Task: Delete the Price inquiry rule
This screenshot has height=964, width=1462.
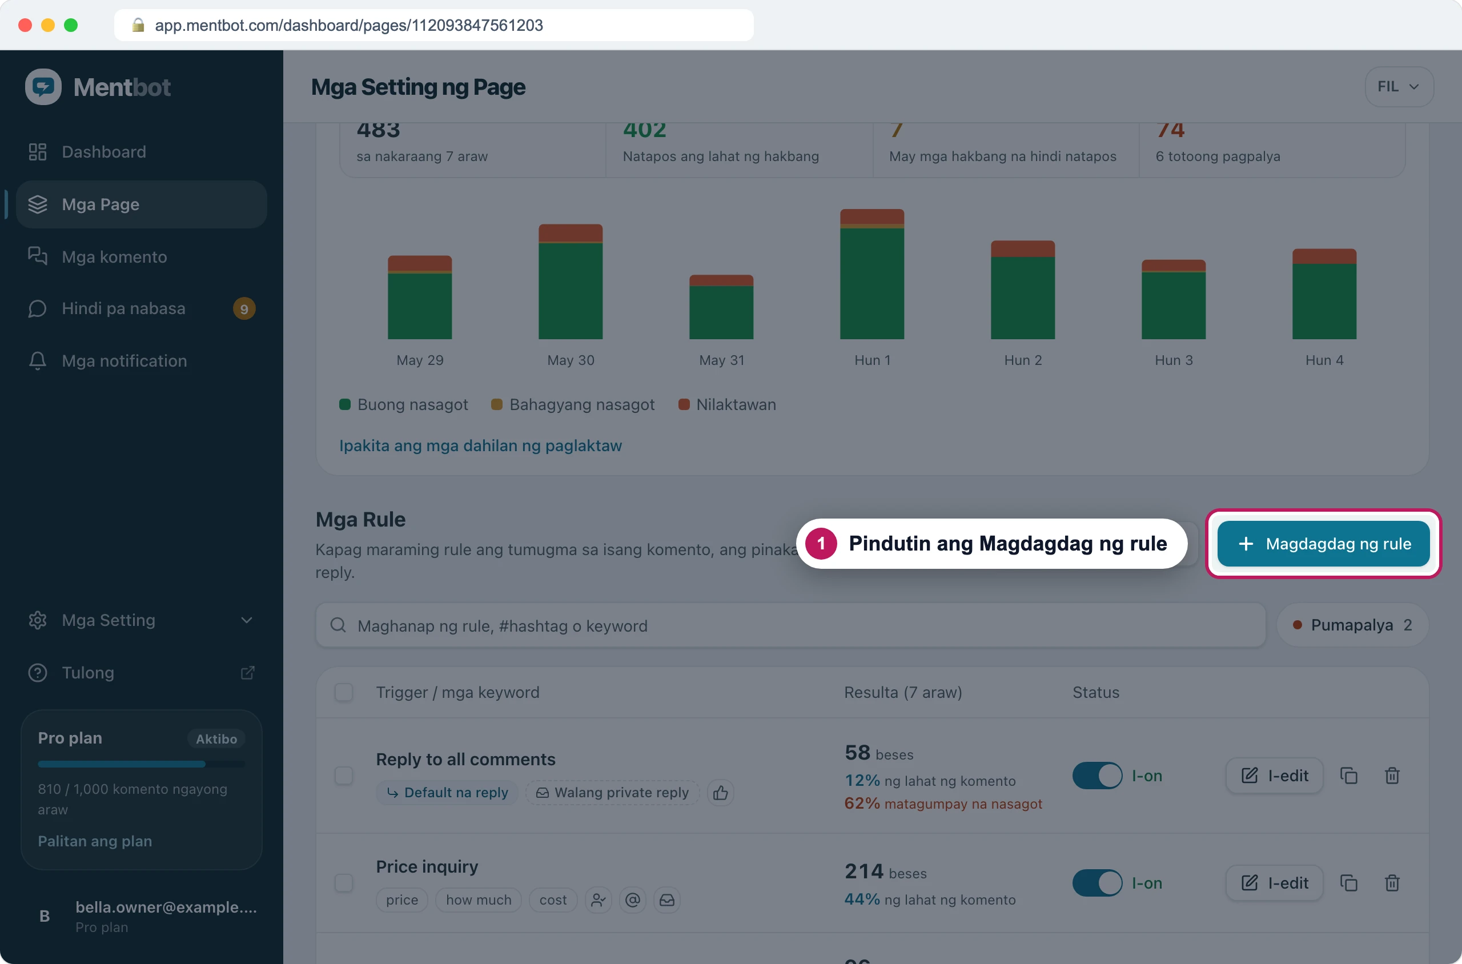Action: tap(1392, 883)
